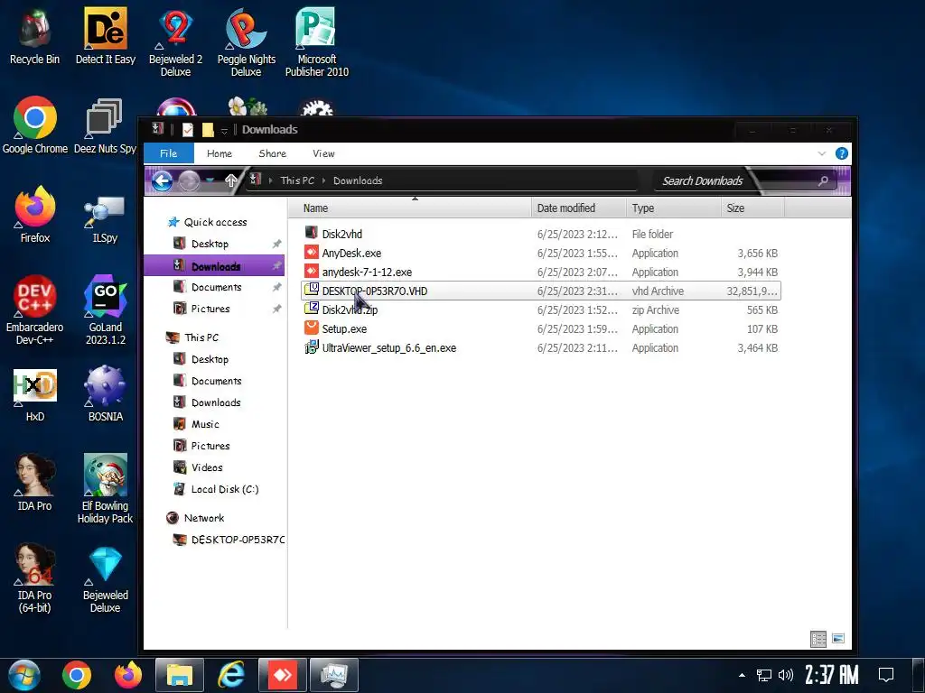Viewport: 925px width, 693px height.
Task: Launch Firefox from the desktop
Action: [35, 215]
